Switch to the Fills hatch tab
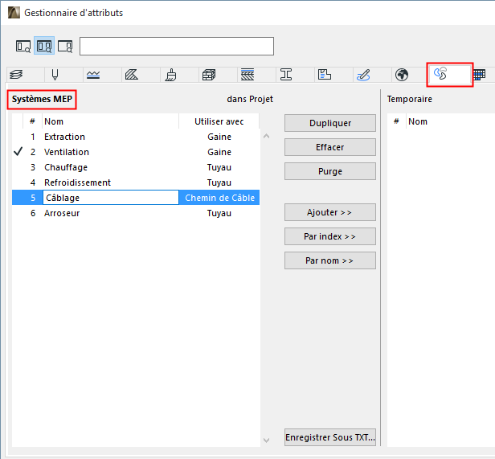The image size is (495, 459). click(x=132, y=75)
